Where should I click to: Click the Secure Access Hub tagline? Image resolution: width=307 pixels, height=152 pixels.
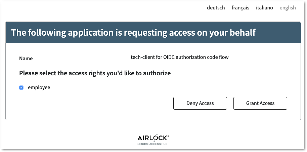153,144
